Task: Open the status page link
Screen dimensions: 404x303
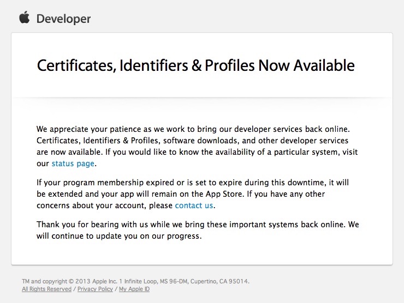Action: 73,163
